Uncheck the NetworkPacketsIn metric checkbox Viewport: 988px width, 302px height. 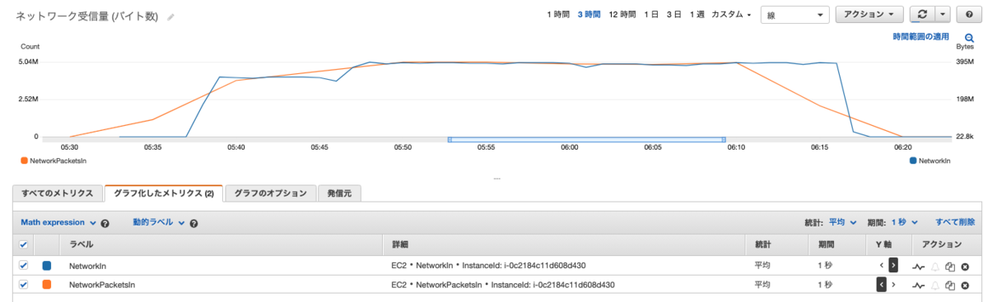coord(23,284)
